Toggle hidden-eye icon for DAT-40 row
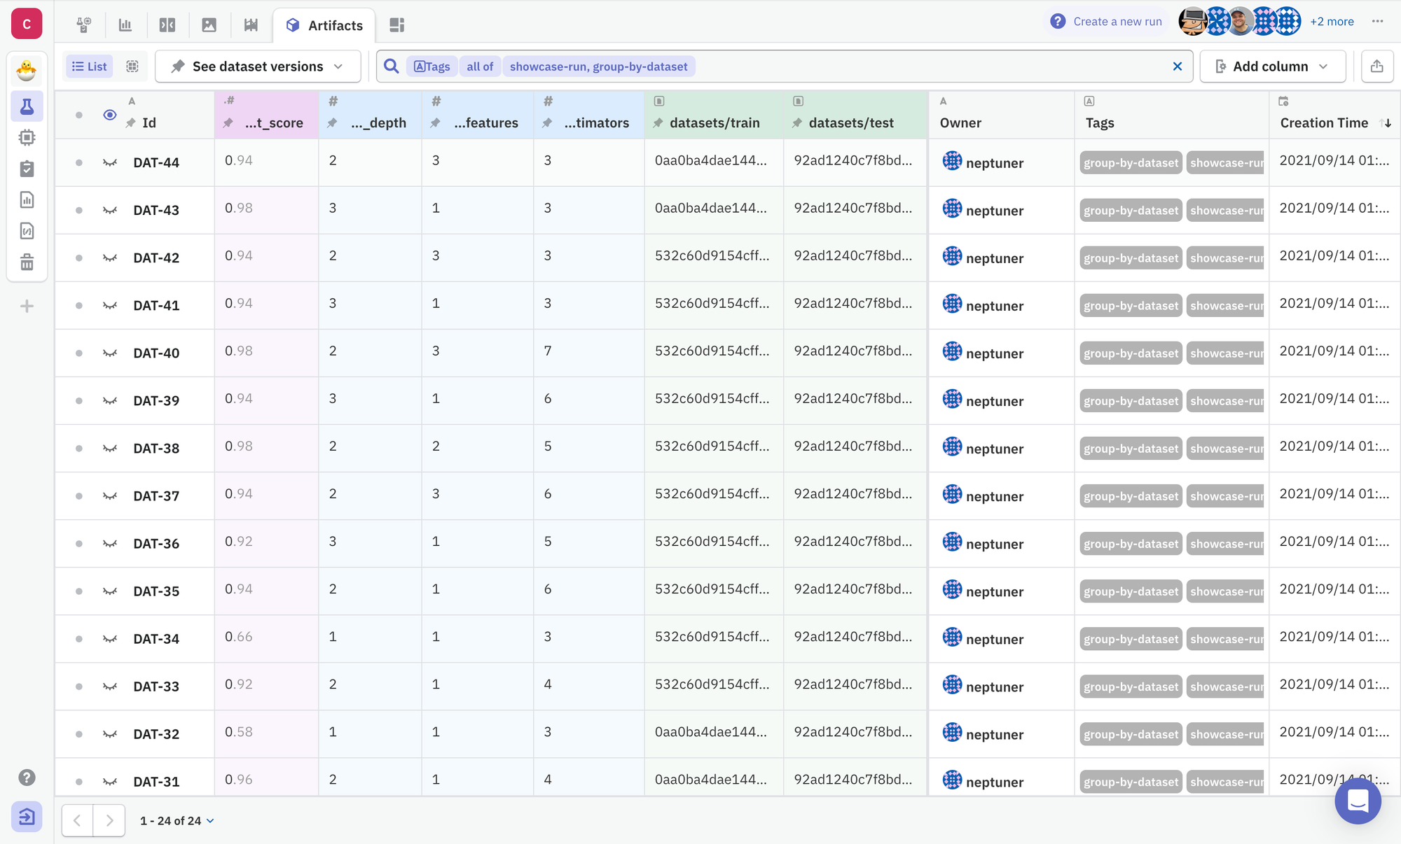 point(110,353)
